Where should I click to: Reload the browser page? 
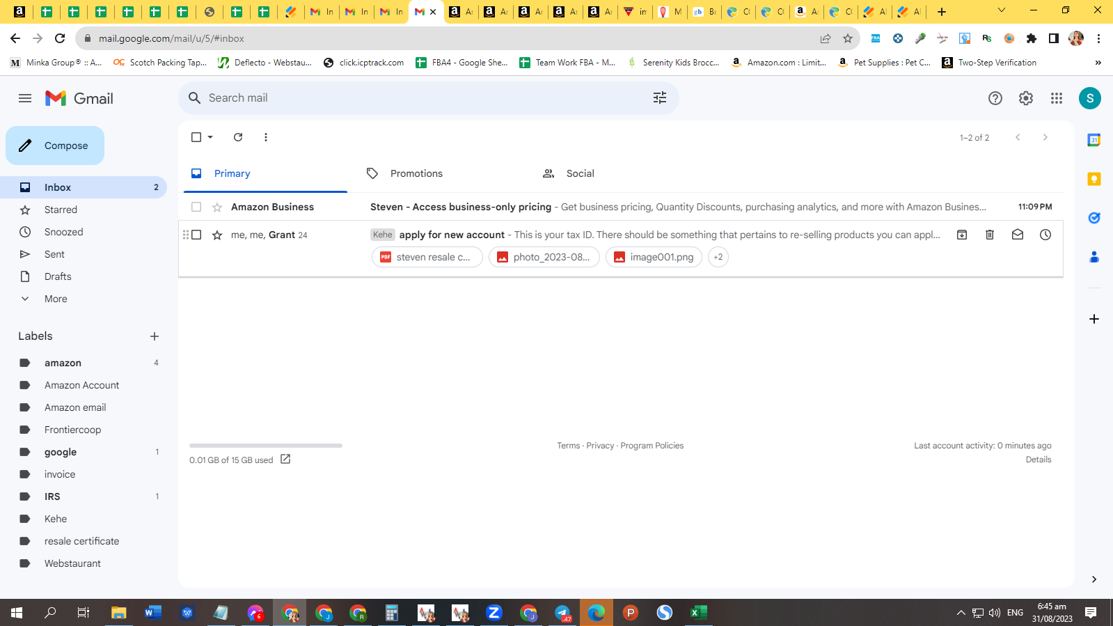pos(60,38)
